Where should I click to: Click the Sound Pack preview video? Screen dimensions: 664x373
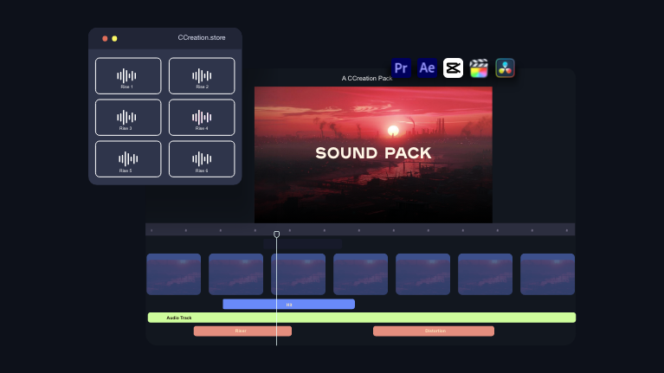pyautogui.click(x=373, y=154)
